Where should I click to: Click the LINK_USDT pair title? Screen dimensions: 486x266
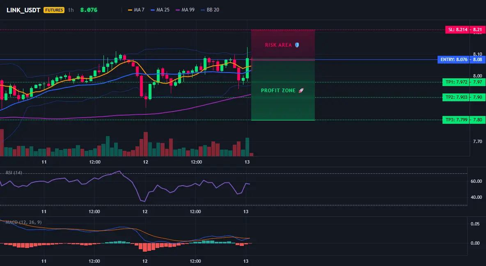click(23, 10)
